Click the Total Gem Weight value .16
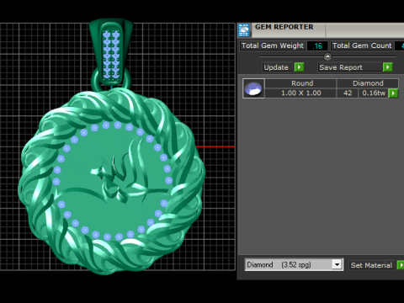404x303 pixels. click(x=317, y=45)
